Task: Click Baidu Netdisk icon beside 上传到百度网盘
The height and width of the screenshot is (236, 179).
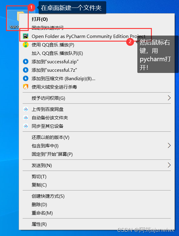Action: (26, 109)
